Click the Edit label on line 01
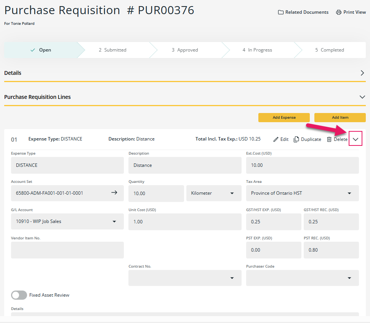The height and width of the screenshot is (323, 370). click(x=284, y=139)
